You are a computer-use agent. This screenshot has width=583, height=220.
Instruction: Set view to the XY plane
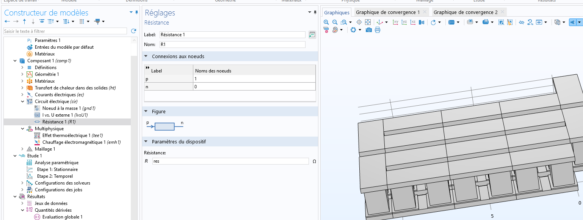(x=396, y=22)
